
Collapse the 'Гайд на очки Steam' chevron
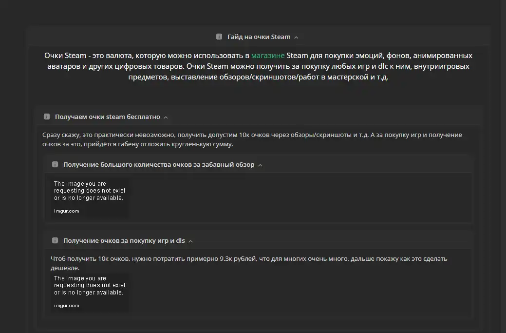point(296,38)
